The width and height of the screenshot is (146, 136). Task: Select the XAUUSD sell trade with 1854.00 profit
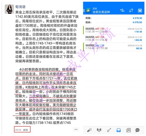pos(114,39)
